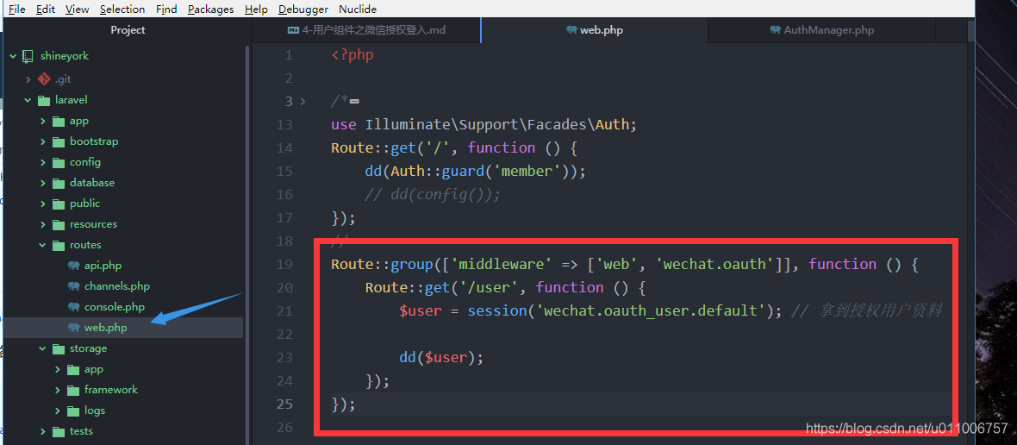Click the .git folder icon
The width and height of the screenshot is (1017, 445).
coord(44,79)
